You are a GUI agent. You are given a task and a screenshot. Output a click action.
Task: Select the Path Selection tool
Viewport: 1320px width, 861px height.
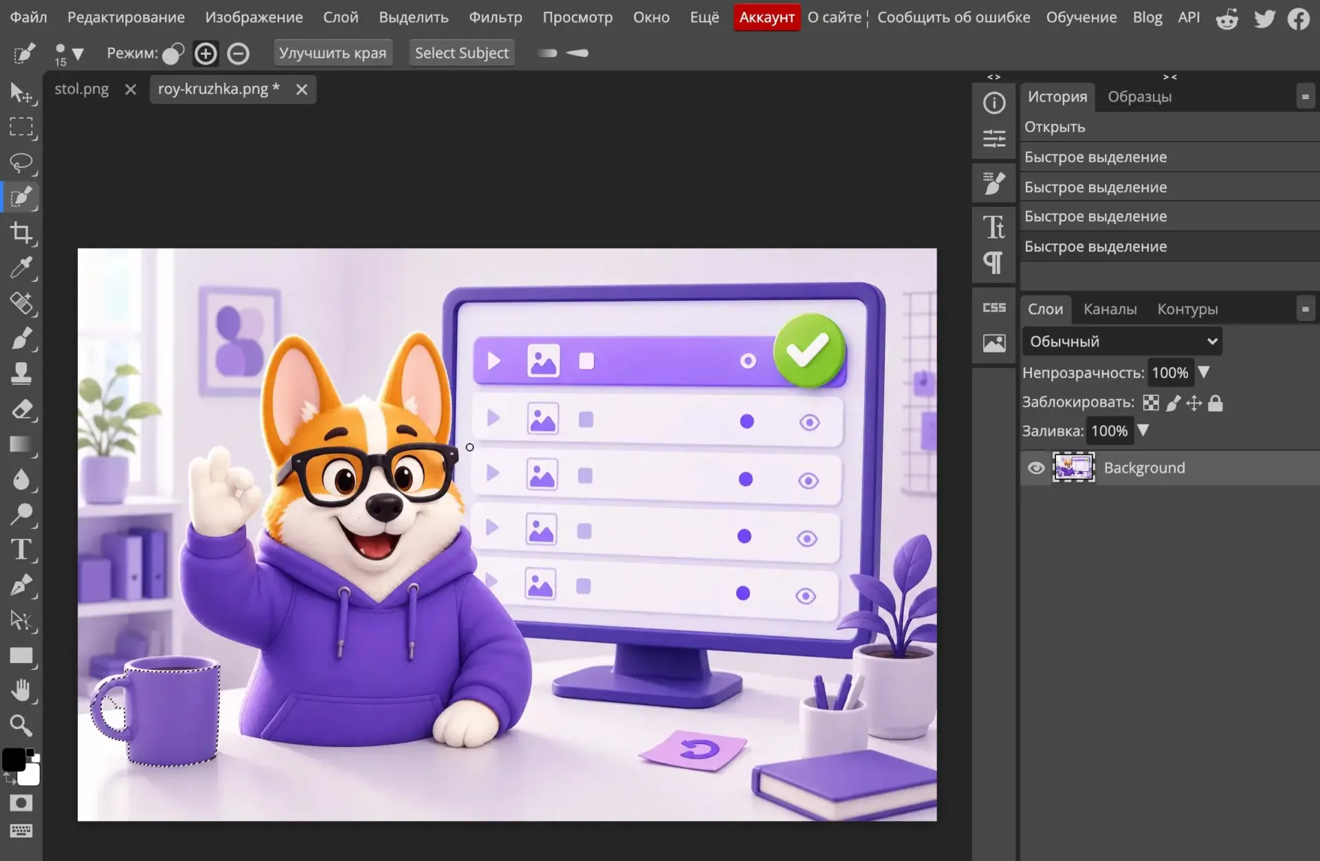point(21,620)
